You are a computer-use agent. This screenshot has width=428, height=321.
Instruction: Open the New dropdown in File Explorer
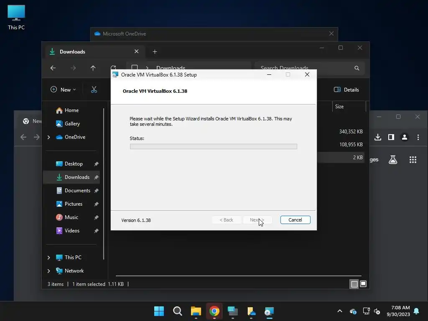pyautogui.click(x=64, y=89)
